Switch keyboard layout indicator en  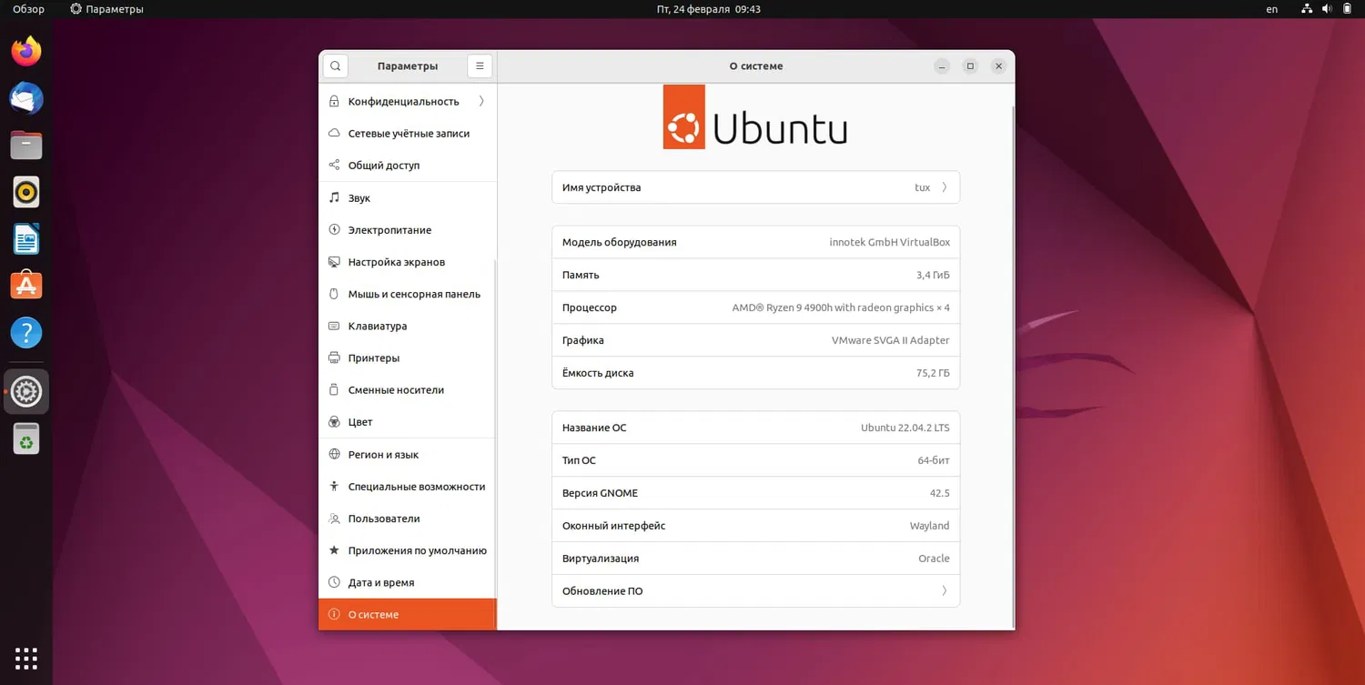pos(1272,9)
